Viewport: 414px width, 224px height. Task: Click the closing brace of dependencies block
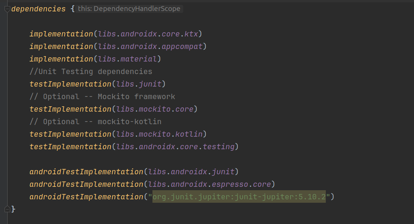click(13, 208)
